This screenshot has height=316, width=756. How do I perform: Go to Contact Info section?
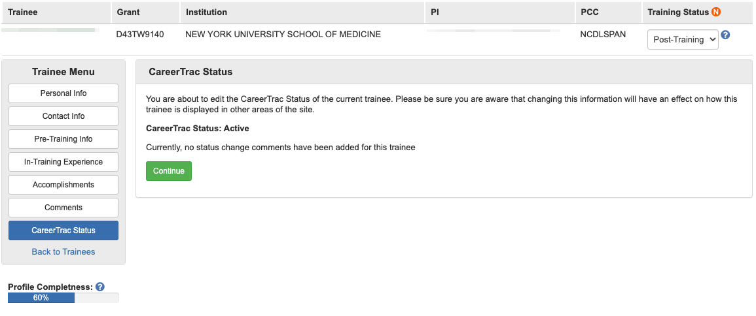click(x=63, y=116)
